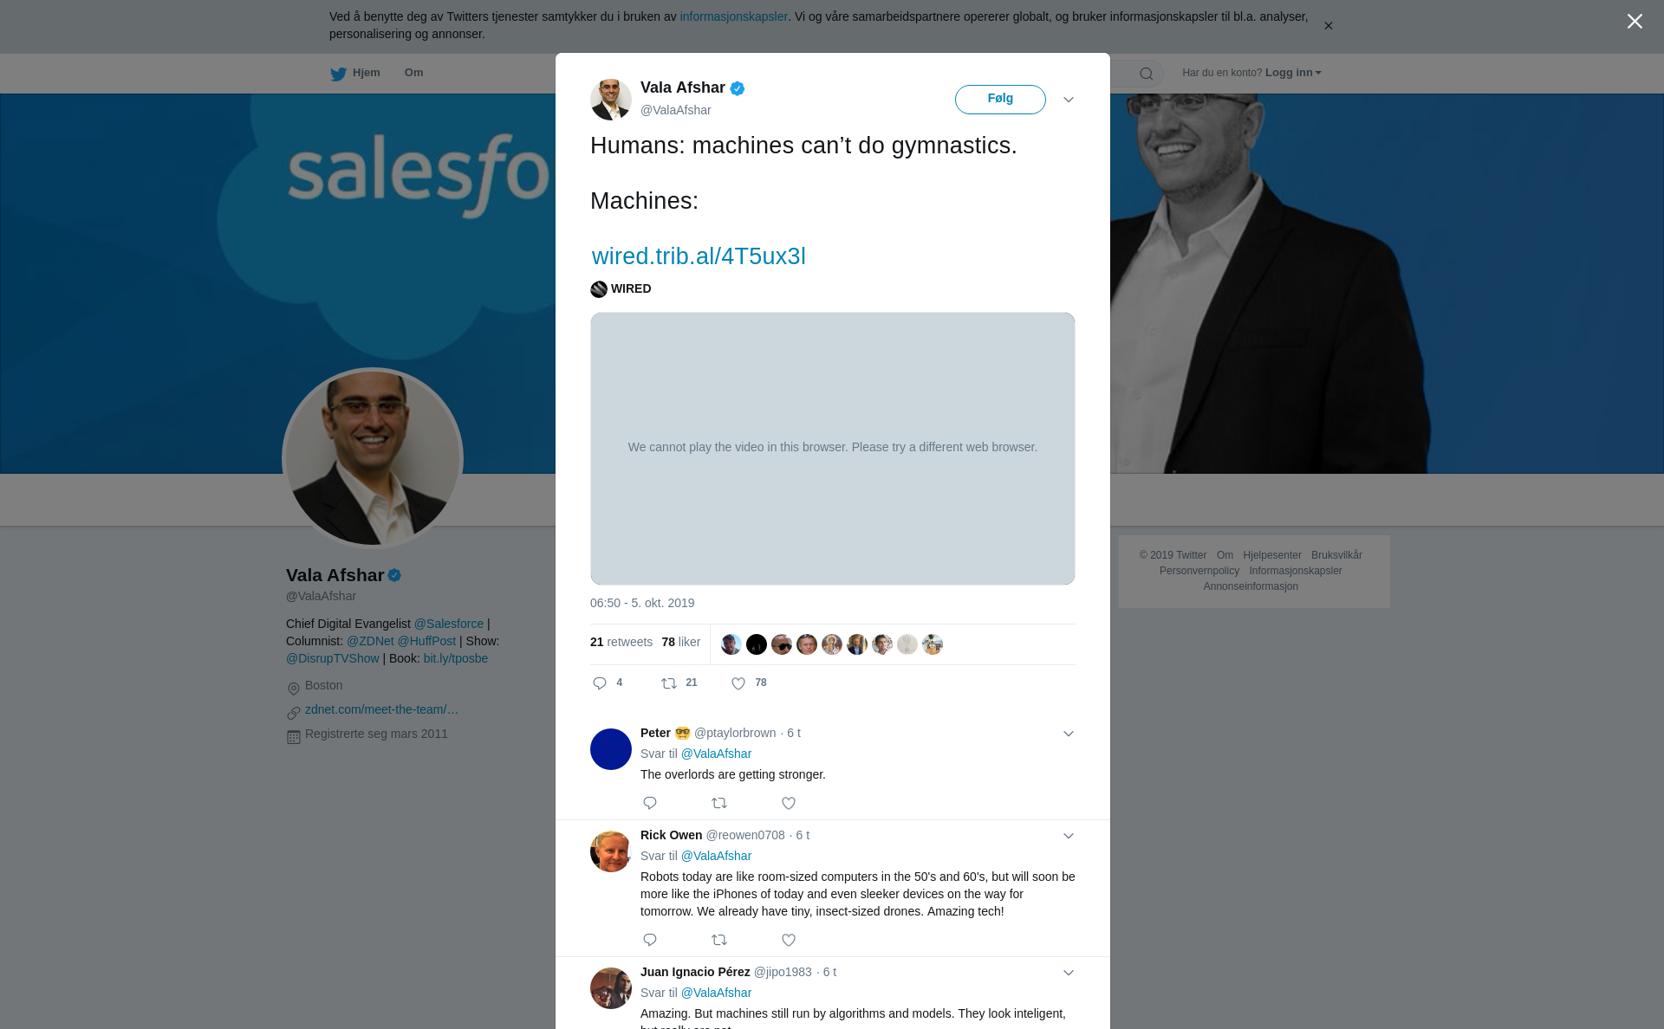Open Vala Afshar's large profile picture
Viewport: 1664px width, 1029px height.
[x=373, y=458]
